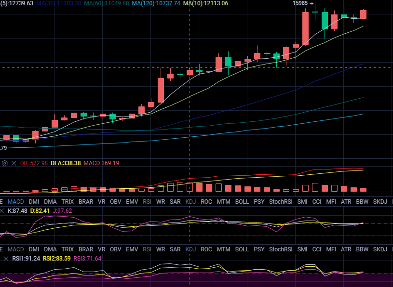Viewport: 393px width, 287px height.
Task: Select ROC in the MACD-highlighted indicator row
Action: (x=206, y=202)
